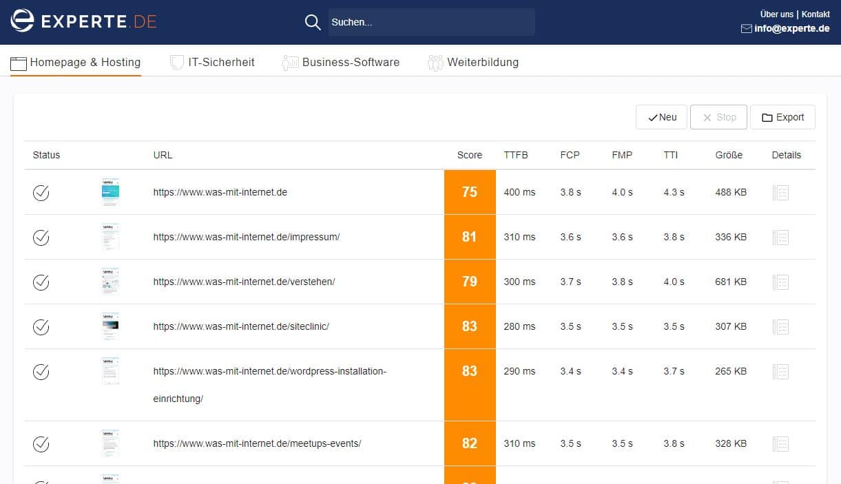Click the FMP column header

622,155
